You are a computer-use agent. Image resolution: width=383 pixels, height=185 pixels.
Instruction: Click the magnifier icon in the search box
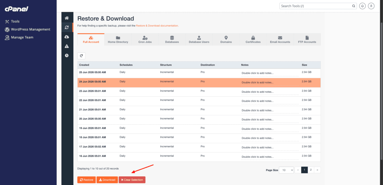(x=353, y=6)
